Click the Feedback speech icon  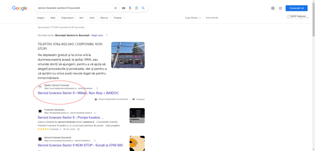tap(134, 99)
